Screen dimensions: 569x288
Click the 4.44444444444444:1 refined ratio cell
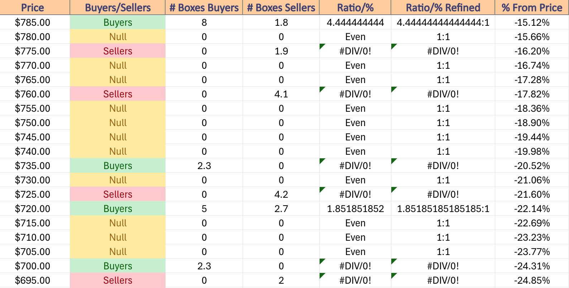[443, 22]
